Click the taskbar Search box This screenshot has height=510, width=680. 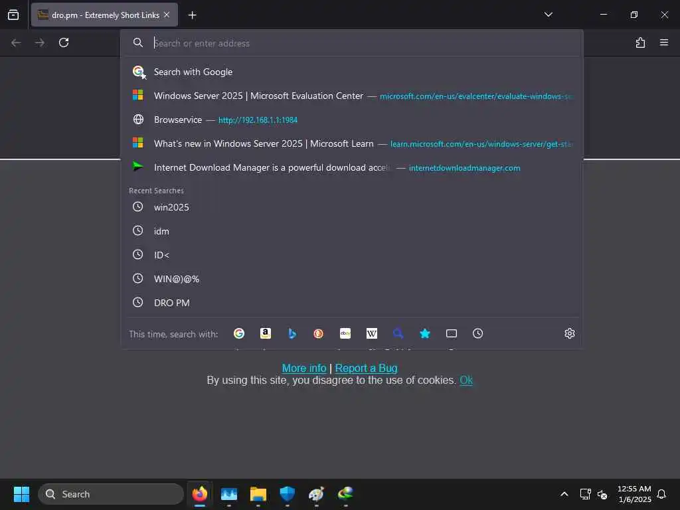click(x=111, y=494)
